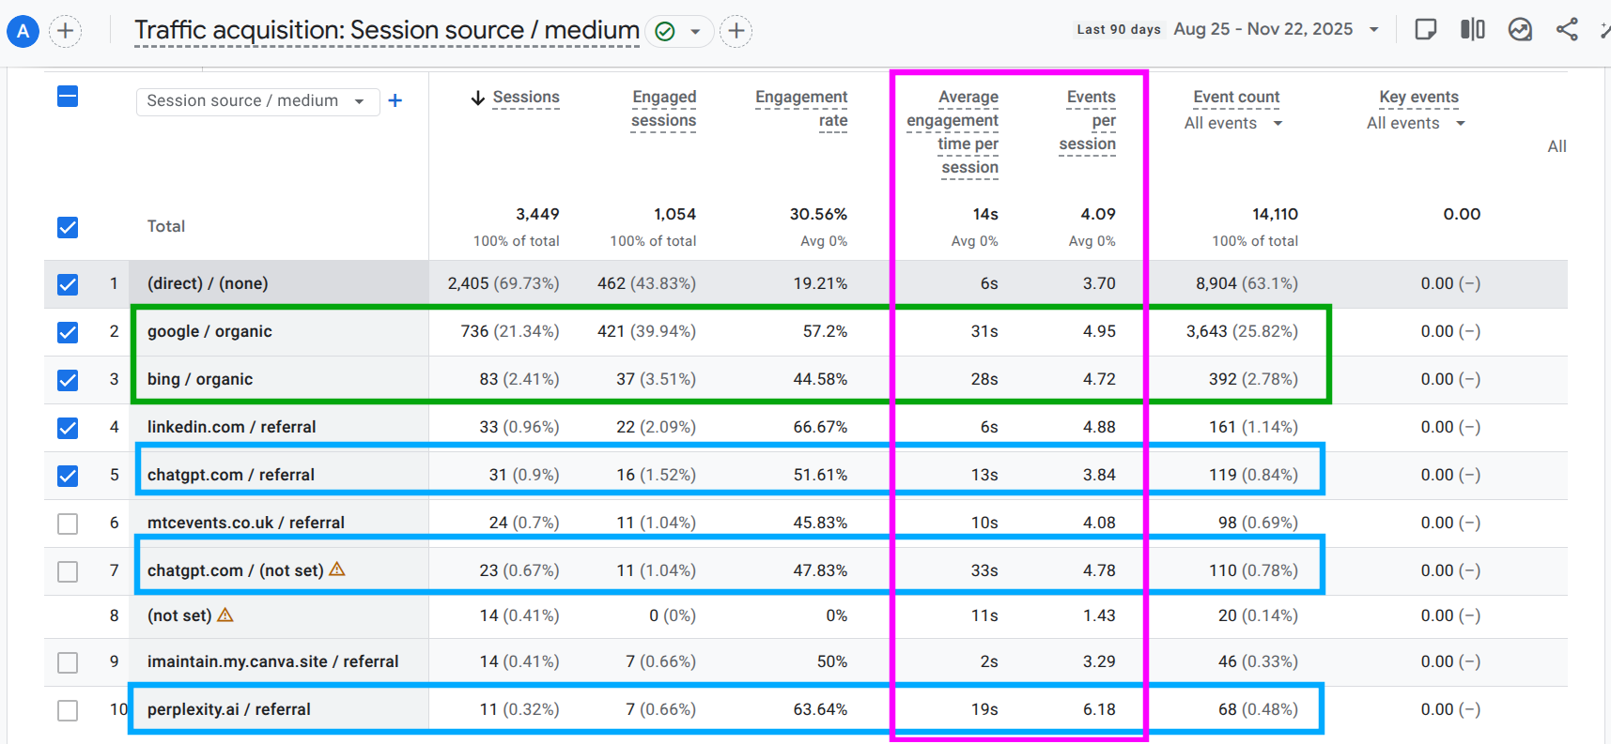This screenshot has width=1611, height=744.
Task: Open the Insights icon in the toolbar
Action: pyautogui.click(x=1520, y=30)
